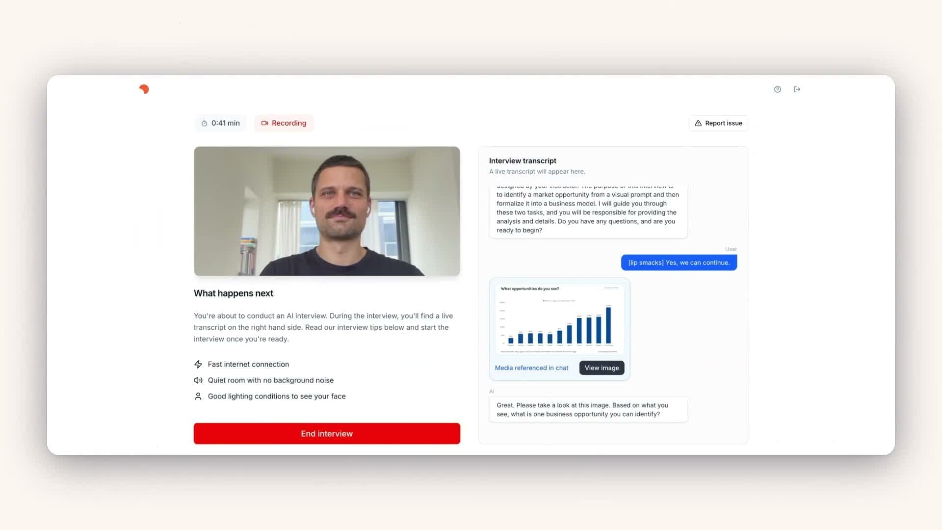The image size is (942, 530).
Task: Click the Recording status badge
Action: [284, 123]
